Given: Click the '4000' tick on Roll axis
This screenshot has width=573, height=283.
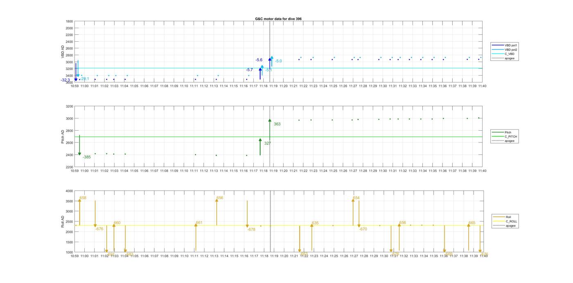Looking at the screenshot, I should (70, 191).
